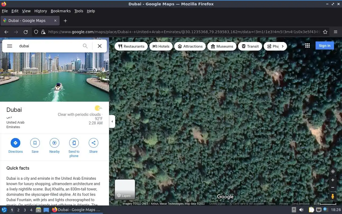Close the Dubai - Google Maps tab
This screenshot has height=214, width=342.
click(x=55, y=21)
